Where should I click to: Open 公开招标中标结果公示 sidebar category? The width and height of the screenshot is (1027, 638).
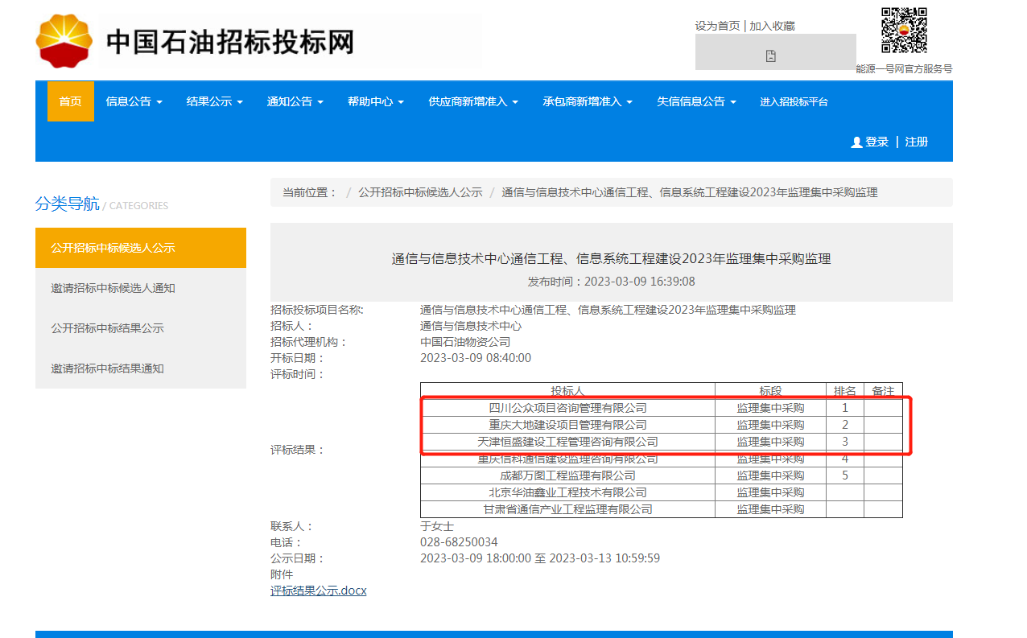(x=108, y=328)
